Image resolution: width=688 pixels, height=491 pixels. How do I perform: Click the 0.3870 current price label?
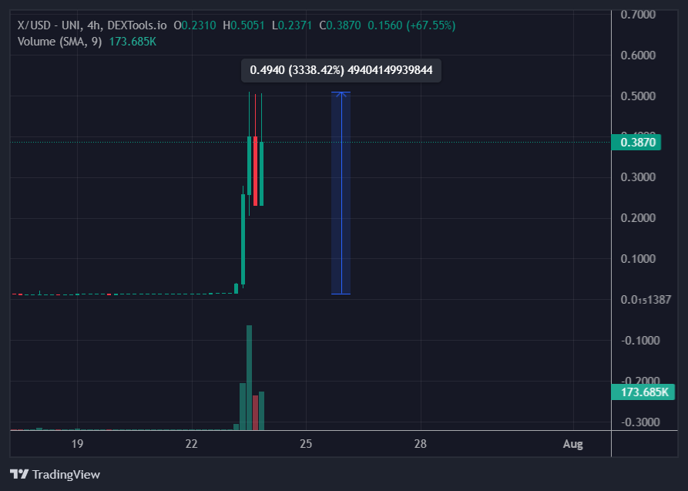point(636,143)
